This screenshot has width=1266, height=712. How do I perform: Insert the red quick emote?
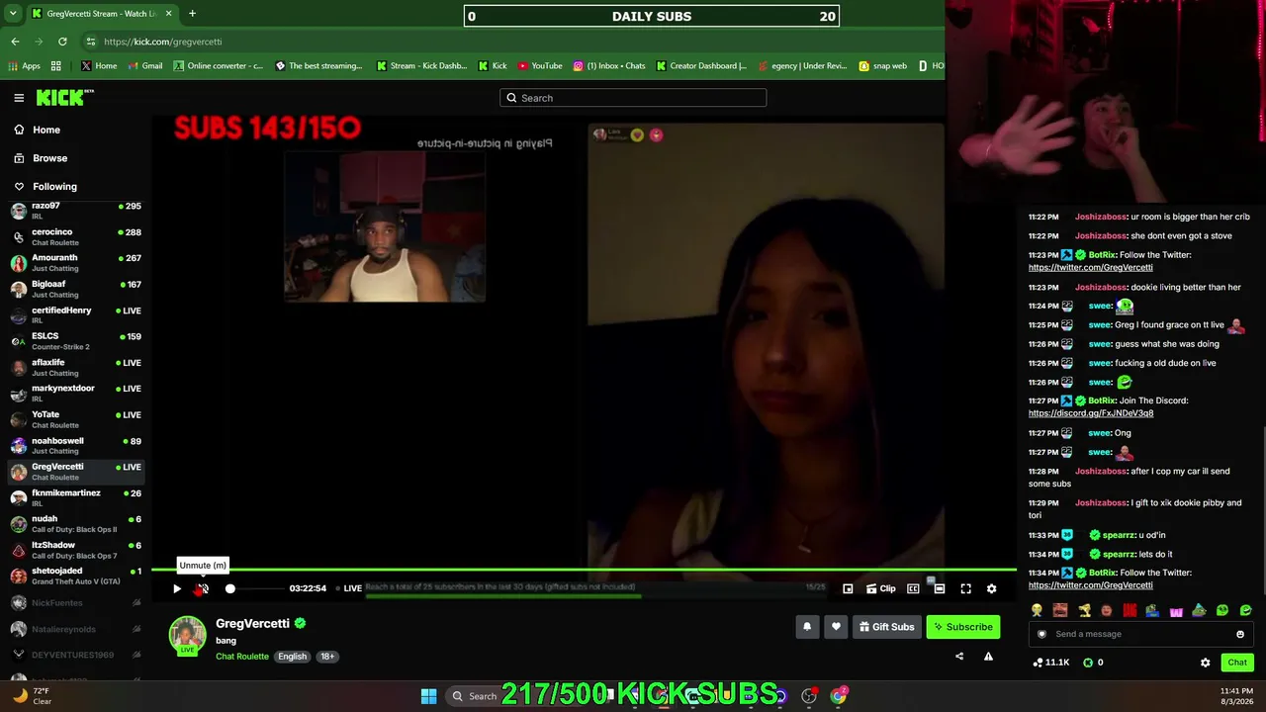[x=1130, y=610]
